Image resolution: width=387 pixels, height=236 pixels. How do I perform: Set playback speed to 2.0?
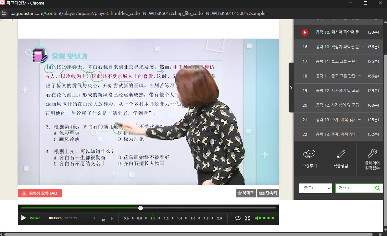click(x=219, y=218)
